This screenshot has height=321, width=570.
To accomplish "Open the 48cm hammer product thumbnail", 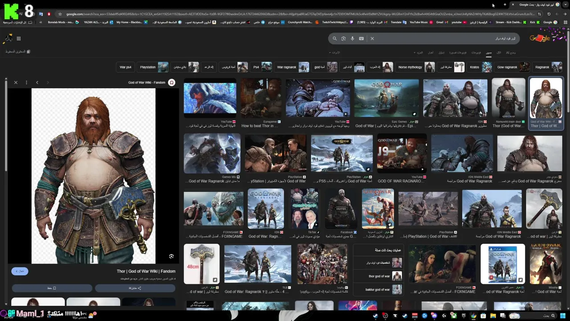I will pyautogui.click(x=202, y=264).
